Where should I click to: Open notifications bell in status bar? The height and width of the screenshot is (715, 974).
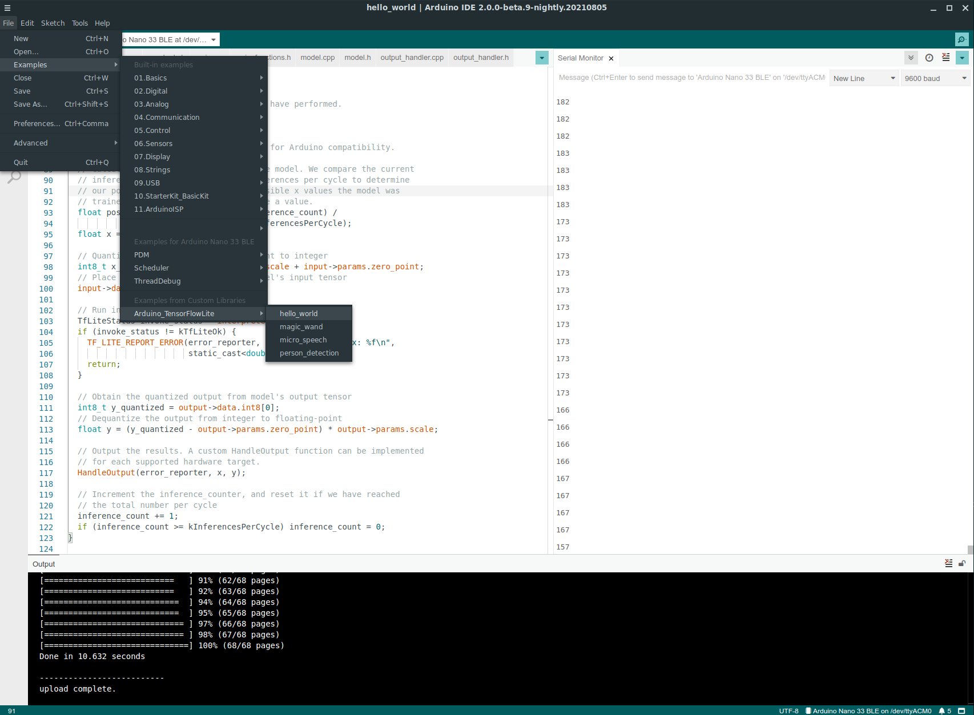(945, 710)
